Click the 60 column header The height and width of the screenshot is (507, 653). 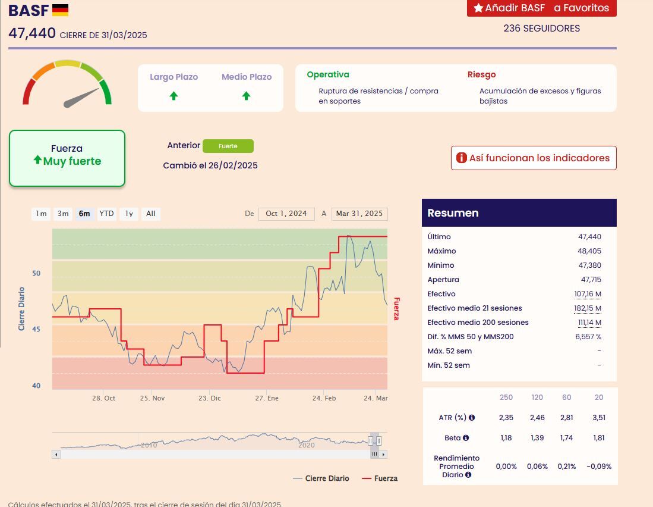567,398
